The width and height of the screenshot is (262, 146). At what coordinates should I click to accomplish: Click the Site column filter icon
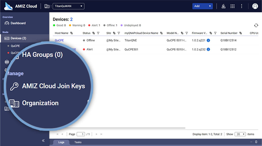pyautogui.click(x=119, y=33)
